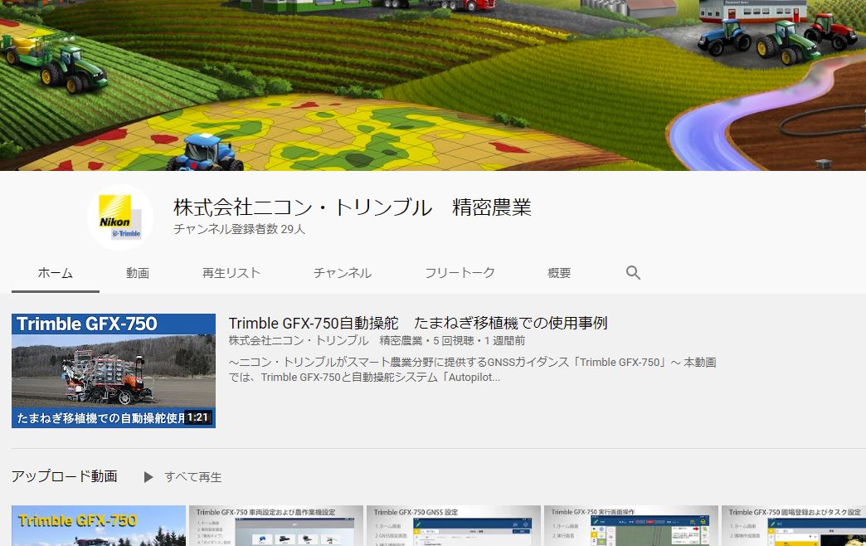
Task: Open the 再生リスト tab
Action: (231, 272)
